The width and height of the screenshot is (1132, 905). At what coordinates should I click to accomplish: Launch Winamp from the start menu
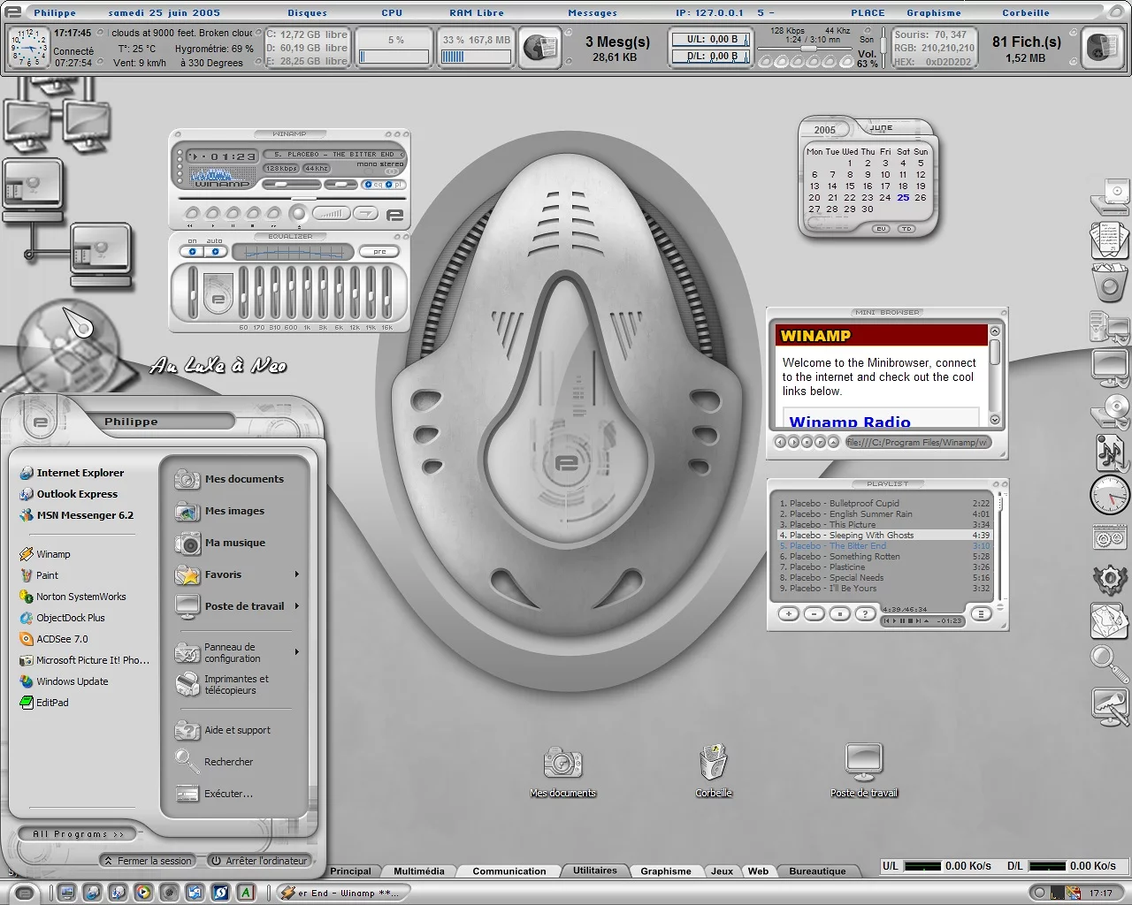click(x=53, y=554)
